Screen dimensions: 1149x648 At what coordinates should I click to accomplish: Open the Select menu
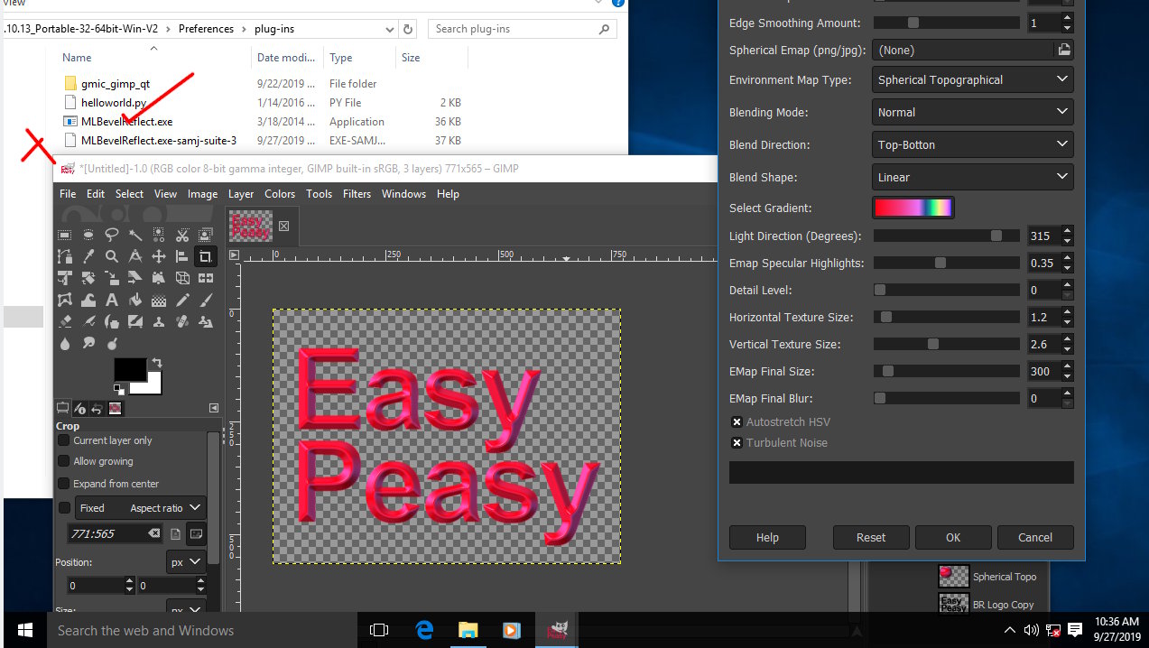coord(129,194)
